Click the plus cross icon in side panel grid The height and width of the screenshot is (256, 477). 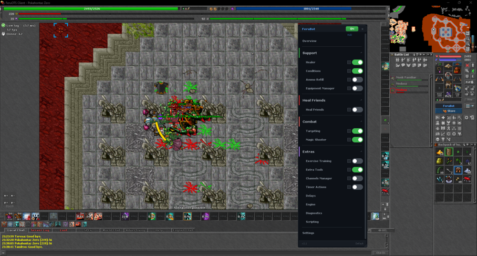(x=443, y=117)
